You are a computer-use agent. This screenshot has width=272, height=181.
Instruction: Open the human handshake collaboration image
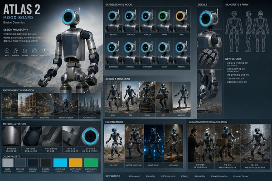(201, 143)
